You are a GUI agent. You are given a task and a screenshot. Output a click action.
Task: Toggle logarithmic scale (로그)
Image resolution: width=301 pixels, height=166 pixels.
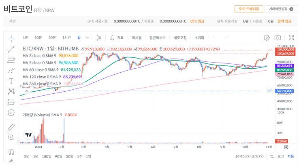coord(280,156)
